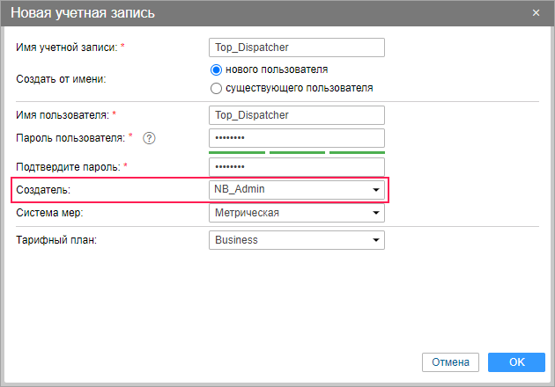Close the Новая учетная запись dialog
The height and width of the screenshot is (387, 555).
[536, 13]
